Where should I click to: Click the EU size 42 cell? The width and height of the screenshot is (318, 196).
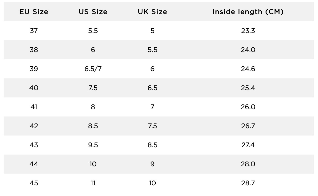(34, 126)
